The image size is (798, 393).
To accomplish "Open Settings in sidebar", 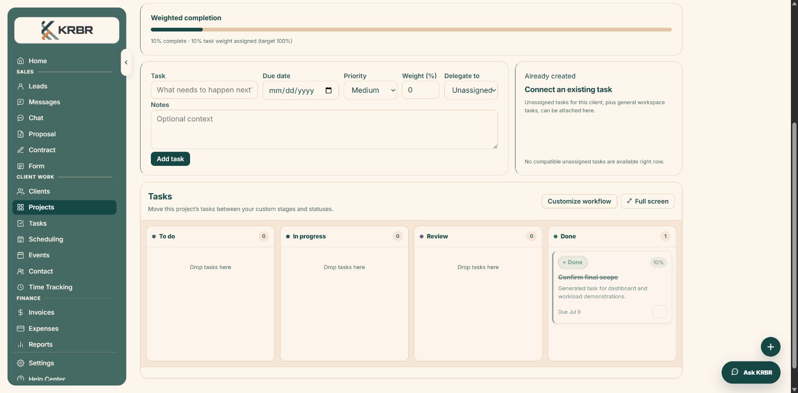I will tap(65, 363).
